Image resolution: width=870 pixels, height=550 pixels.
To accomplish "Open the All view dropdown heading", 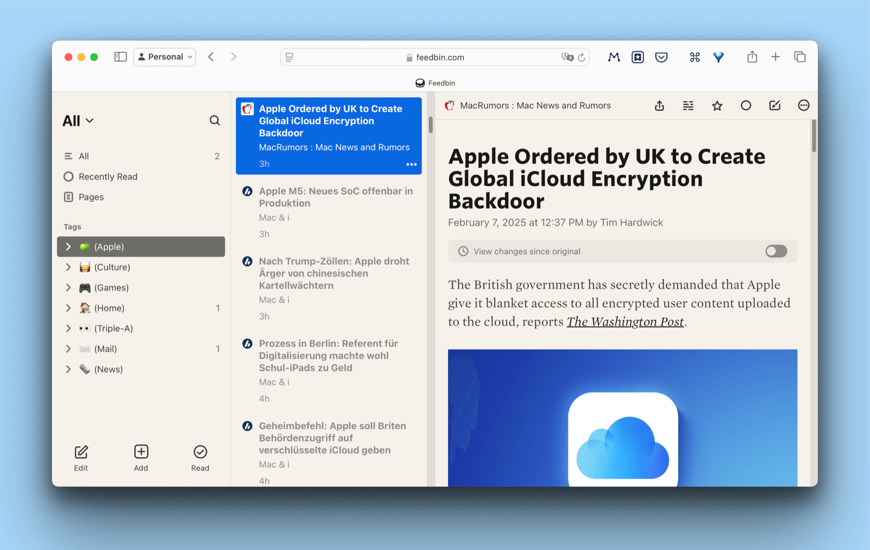I will tap(78, 121).
